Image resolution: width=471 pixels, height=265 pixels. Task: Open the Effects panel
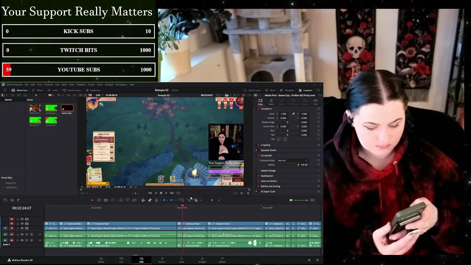click(x=38, y=90)
